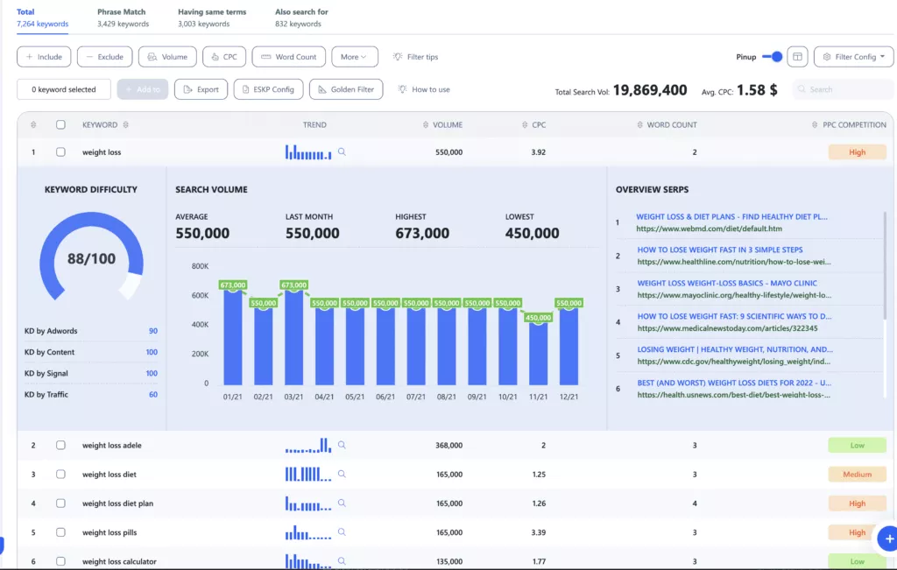
Task: Open the Word Count filter
Action: pos(288,57)
